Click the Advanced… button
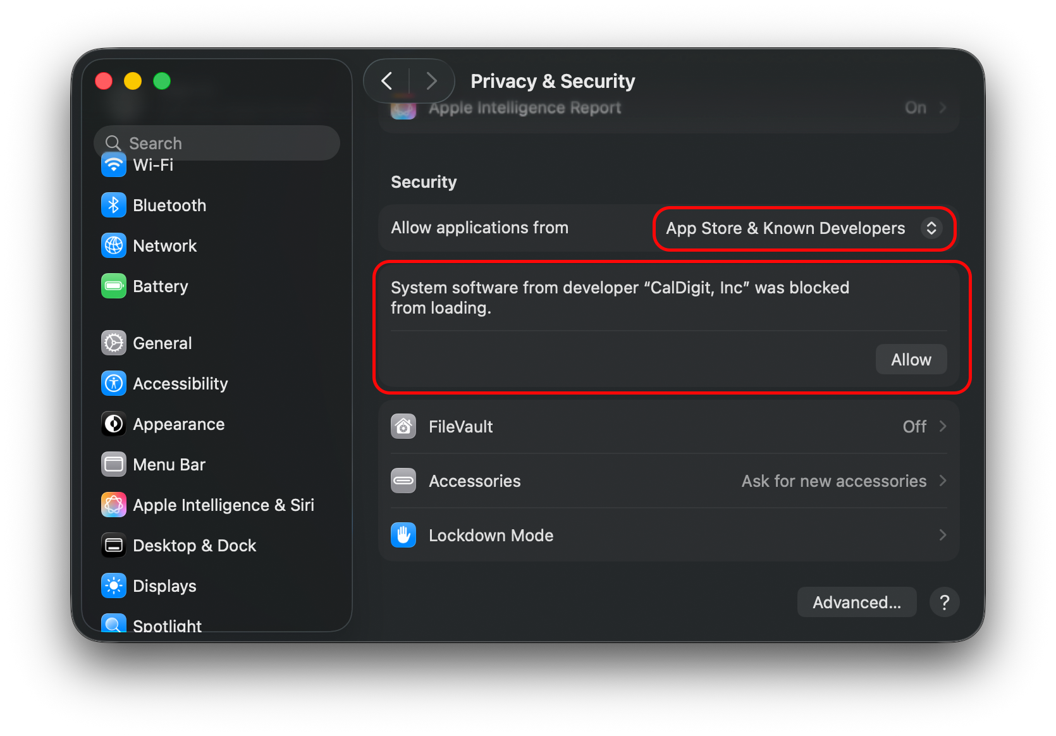 click(856, 603)
